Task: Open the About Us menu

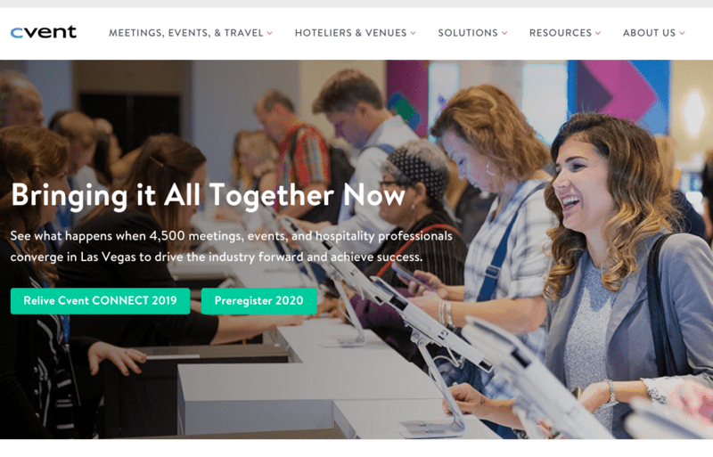Action: tap(649, 33)
